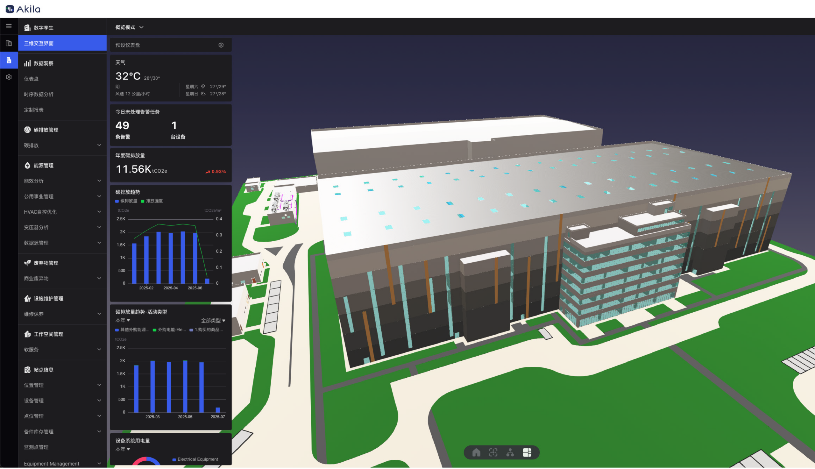This screenshot has width=815, height=469.
Task: Click the 仪表盘 link in the sidebar
Action: click(31, 78)
